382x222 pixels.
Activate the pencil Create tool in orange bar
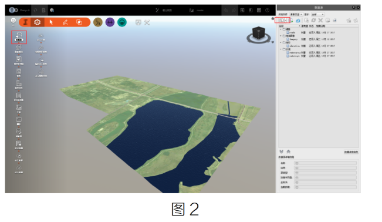click(65, 22)
